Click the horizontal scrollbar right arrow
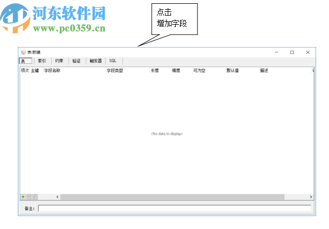 (x=311, y=197)
